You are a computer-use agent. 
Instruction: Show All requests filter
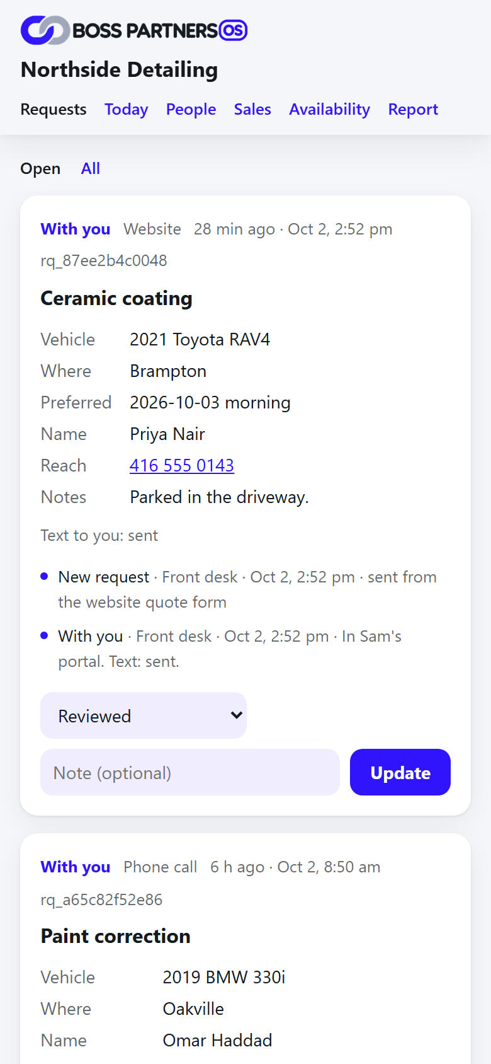click(91, 168)
